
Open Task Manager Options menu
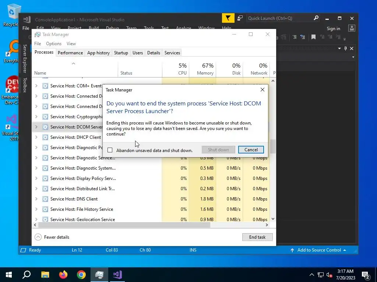click(54, 44)
